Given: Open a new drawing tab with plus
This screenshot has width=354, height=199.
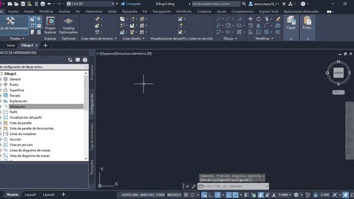Looking at the screenshot, I should 45,45.
